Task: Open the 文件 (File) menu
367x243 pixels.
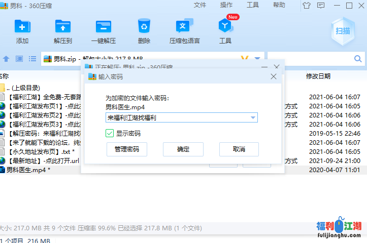Action: [200, 5]
